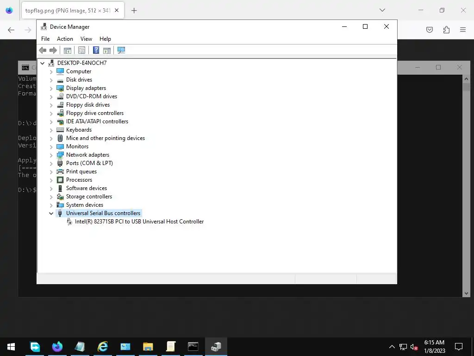Screen dimensions: 474x356
Task: Expand the Floppy disk drives category
Action: (x=51, y=105)
